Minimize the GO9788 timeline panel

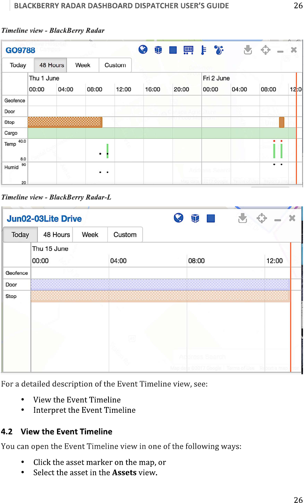pos(280,51)
